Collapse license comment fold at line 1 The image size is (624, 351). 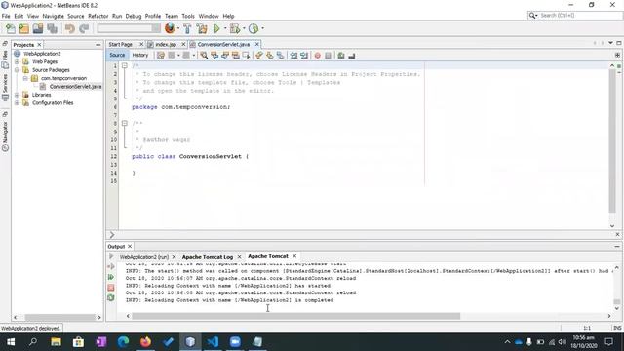125,65
